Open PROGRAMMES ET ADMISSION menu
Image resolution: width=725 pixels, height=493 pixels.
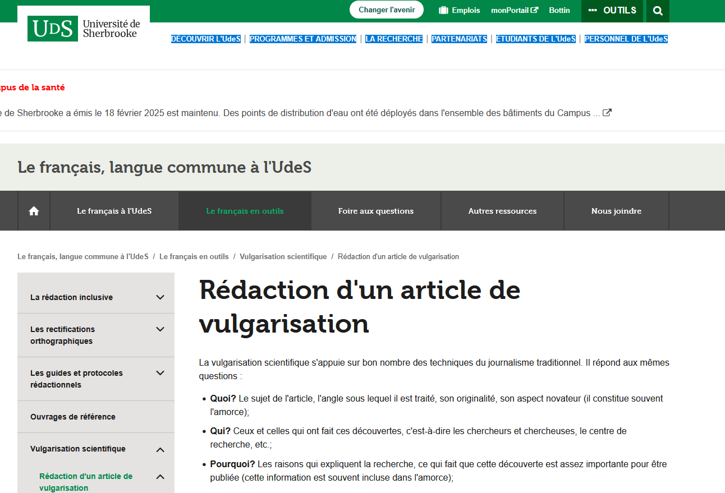303,39
